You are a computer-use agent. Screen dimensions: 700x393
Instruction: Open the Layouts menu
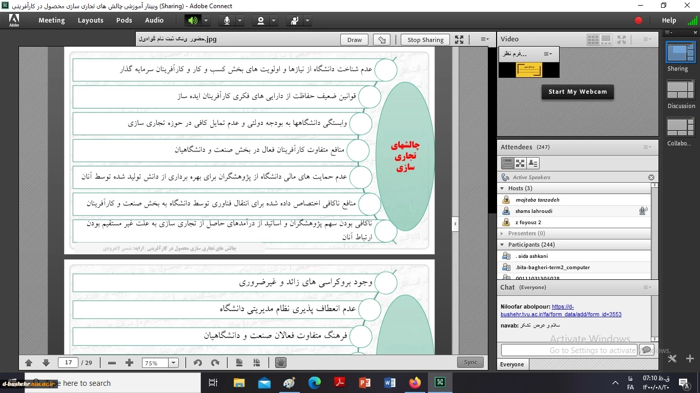point(91,20)
